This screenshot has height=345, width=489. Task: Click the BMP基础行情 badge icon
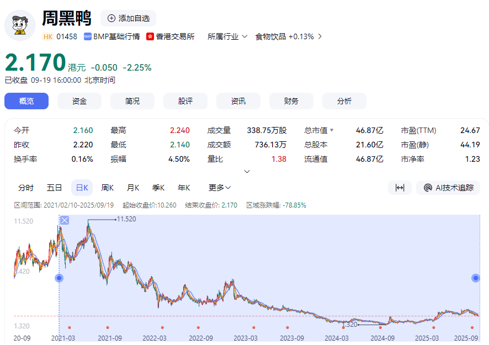pos(88,37)
